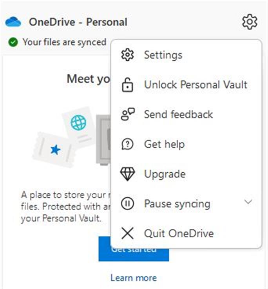Click the padlock icon for Personal Vault
The image size is (268, 289).
127,85
